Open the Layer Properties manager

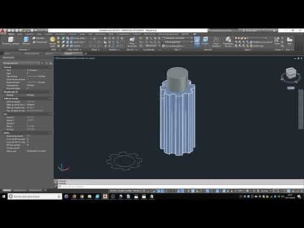[x=228, y=41]
